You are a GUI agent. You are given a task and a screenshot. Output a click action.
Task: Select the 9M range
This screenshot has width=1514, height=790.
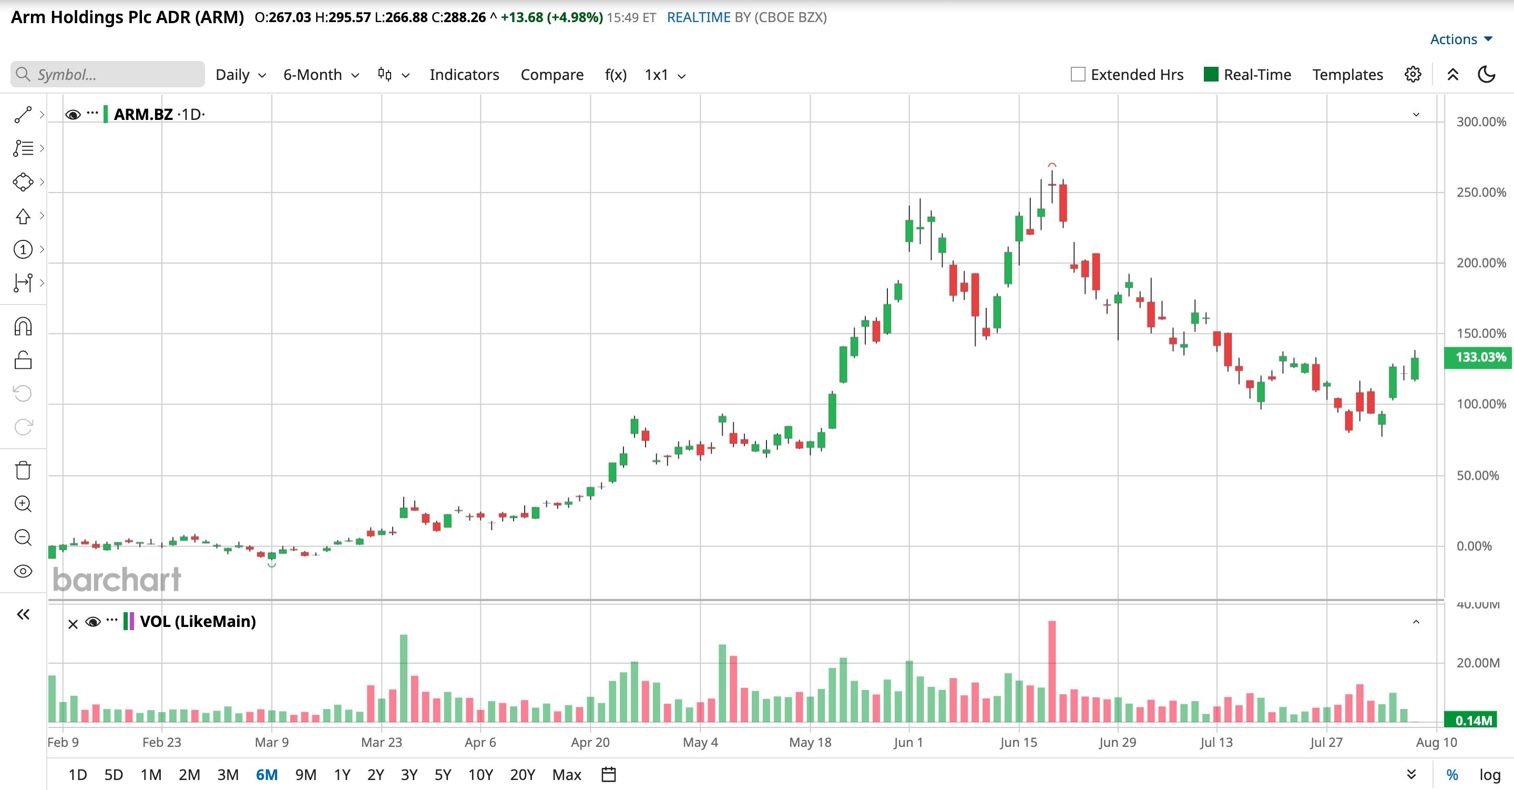coord(305,775)
